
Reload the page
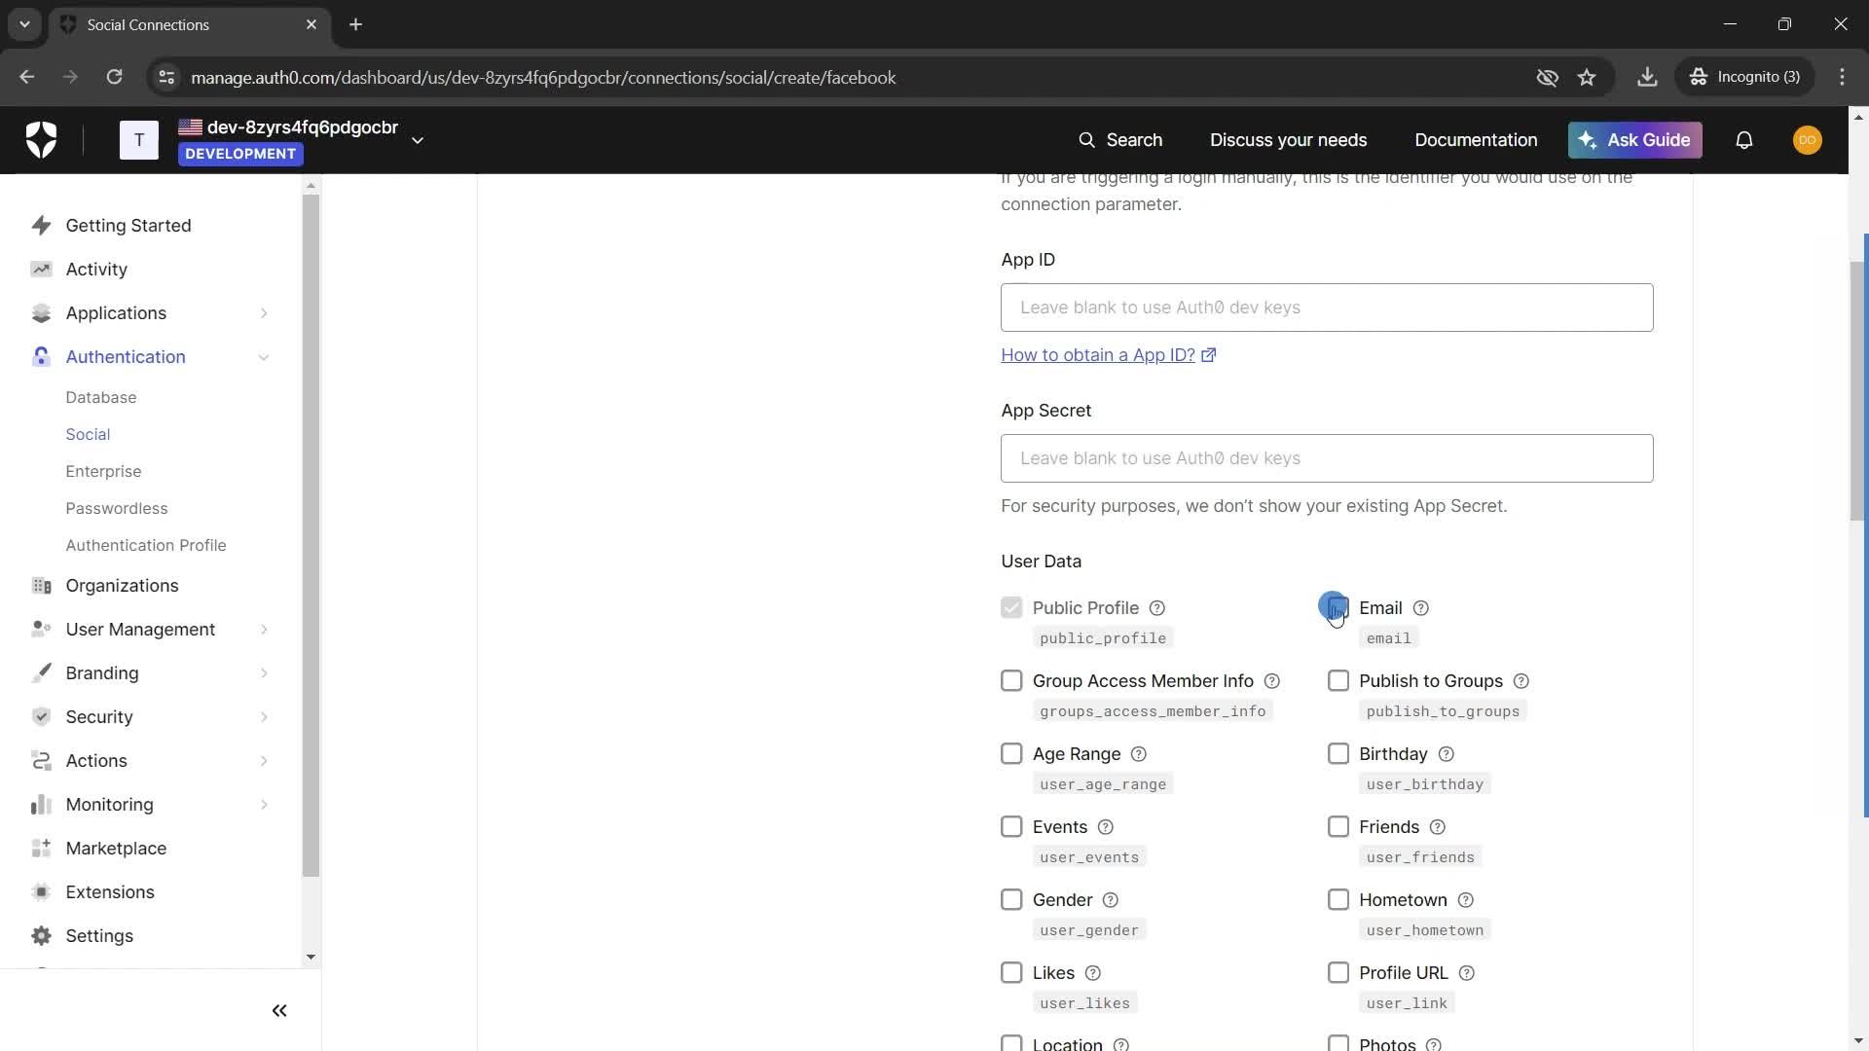pos(114,77)
